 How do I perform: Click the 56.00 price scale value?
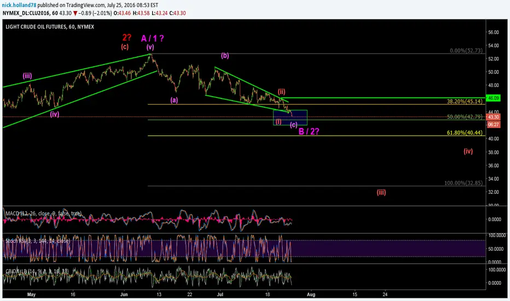point(494,32)
